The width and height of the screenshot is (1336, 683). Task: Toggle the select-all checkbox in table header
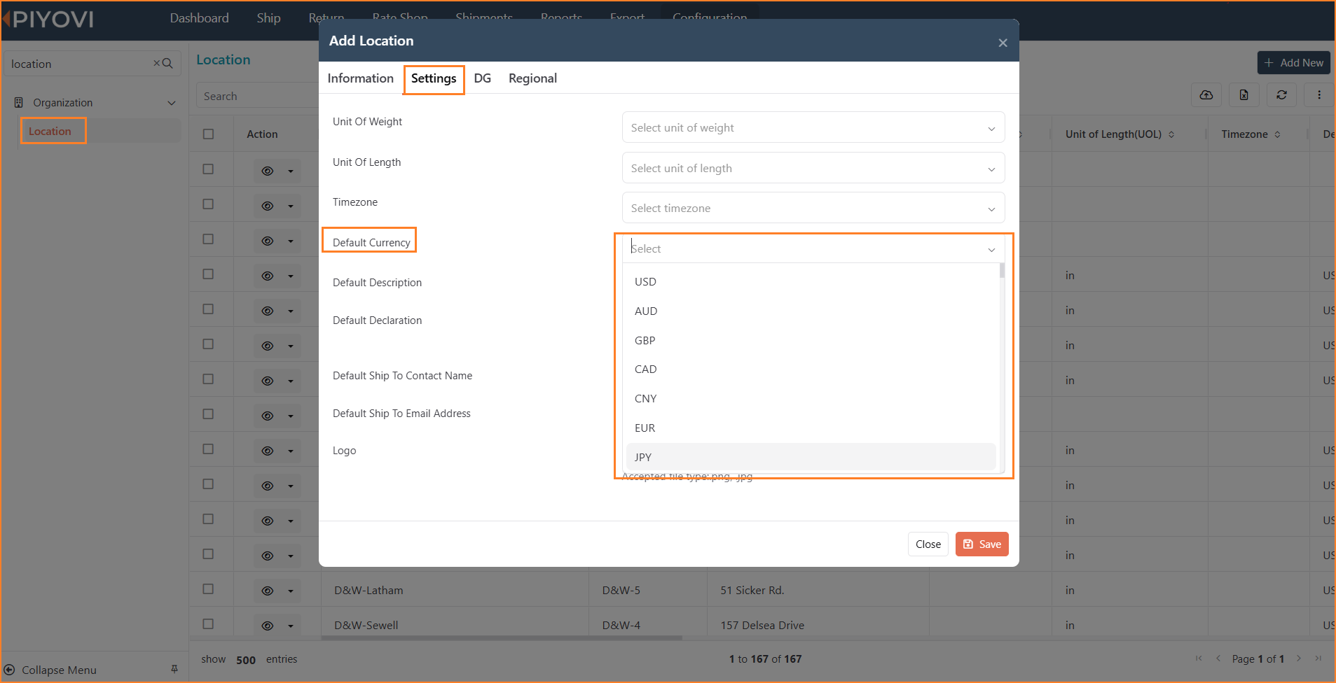tap(208, 134)
